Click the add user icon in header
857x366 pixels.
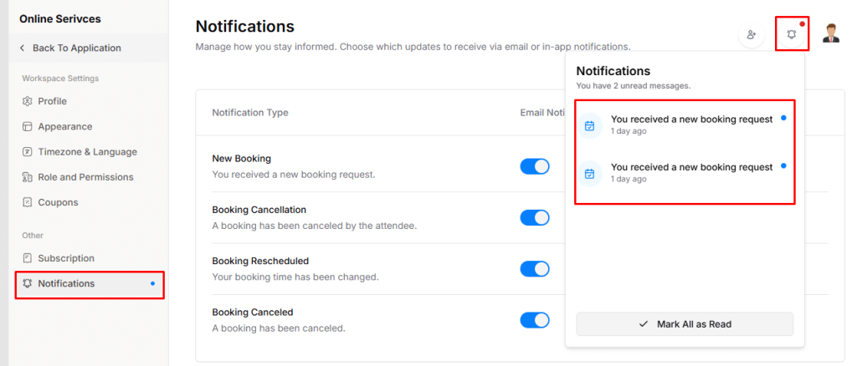coord(751,34)
